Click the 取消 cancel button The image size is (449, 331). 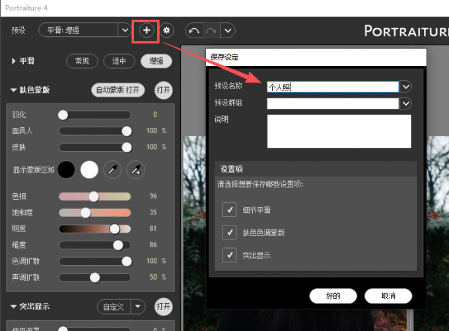(388, 296)
